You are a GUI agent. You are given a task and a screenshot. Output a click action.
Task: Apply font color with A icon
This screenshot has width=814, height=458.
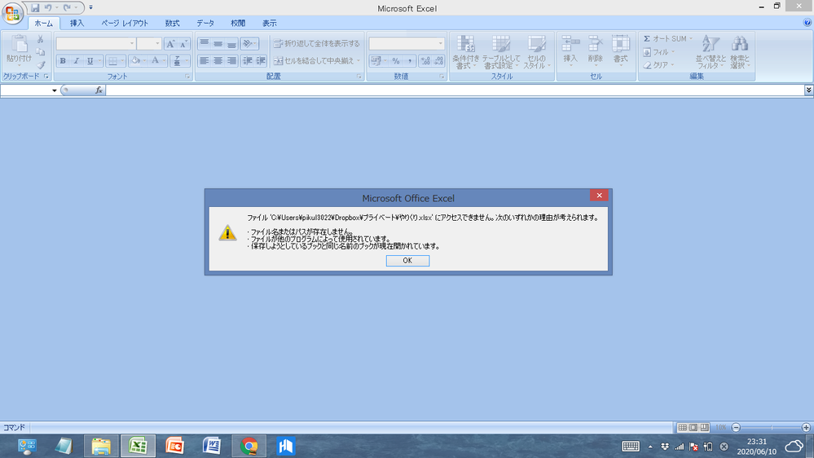(155, 61)
